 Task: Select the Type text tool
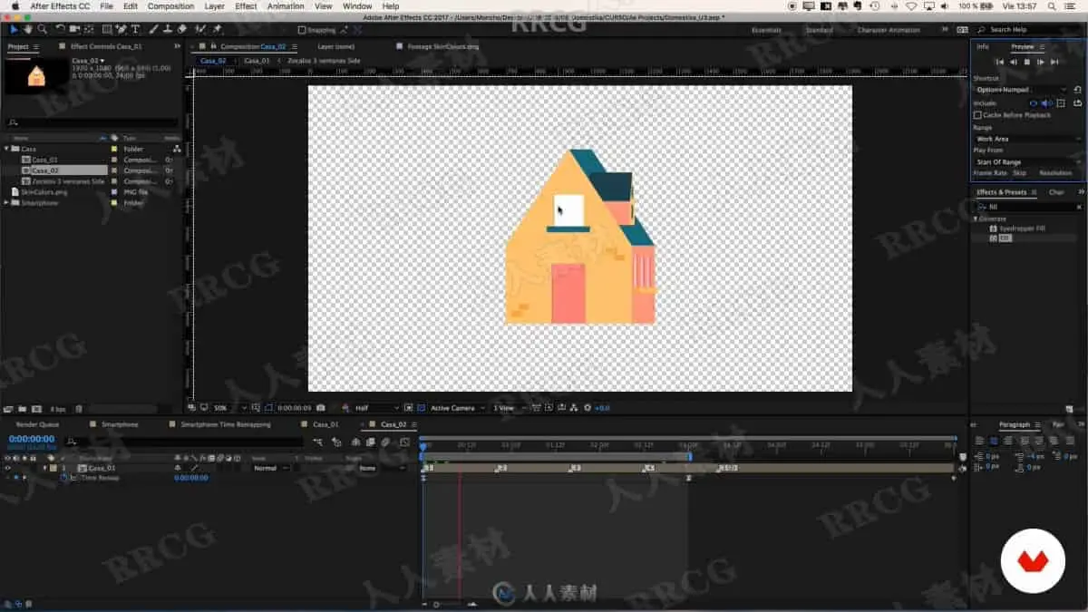[x=136, y=29]
